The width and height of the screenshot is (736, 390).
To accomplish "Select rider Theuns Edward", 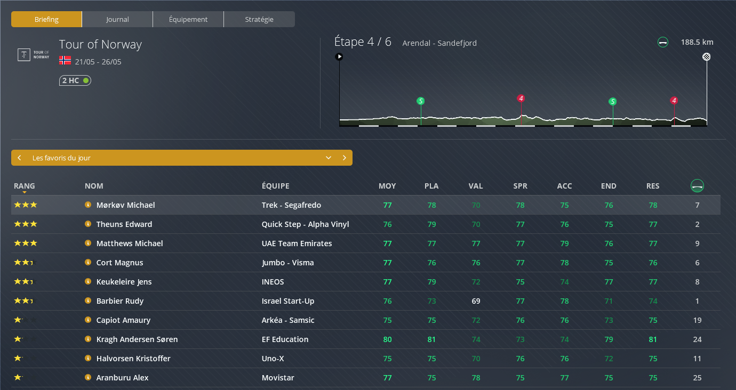I will 124,224.
